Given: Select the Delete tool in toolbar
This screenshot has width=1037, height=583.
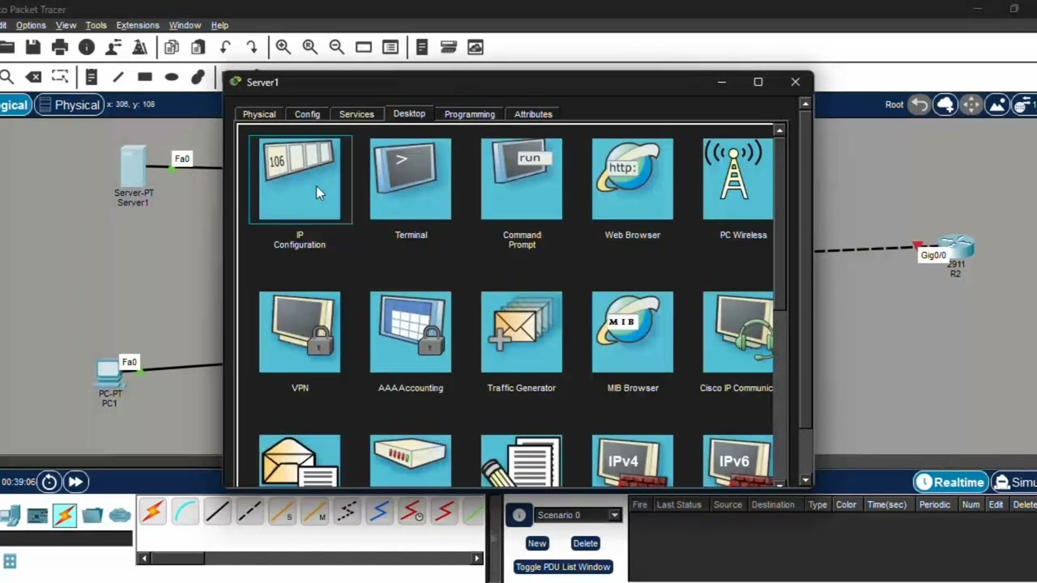Looking at the screenshot, I should [x=33, y=77].
